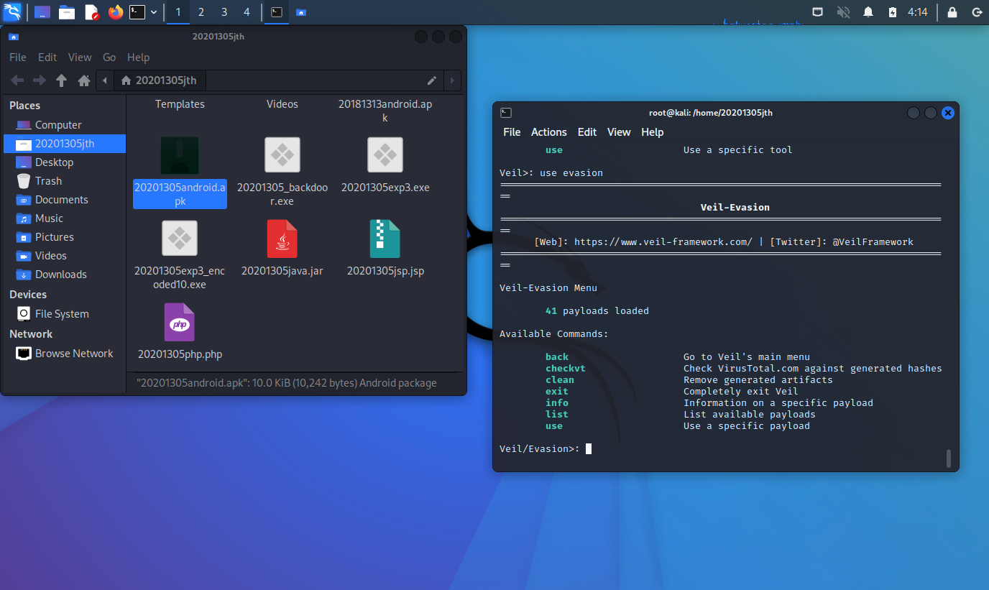Open the terminal's Actions menu
The height and width of the screenshot is (590, 989).
point(549,132)
